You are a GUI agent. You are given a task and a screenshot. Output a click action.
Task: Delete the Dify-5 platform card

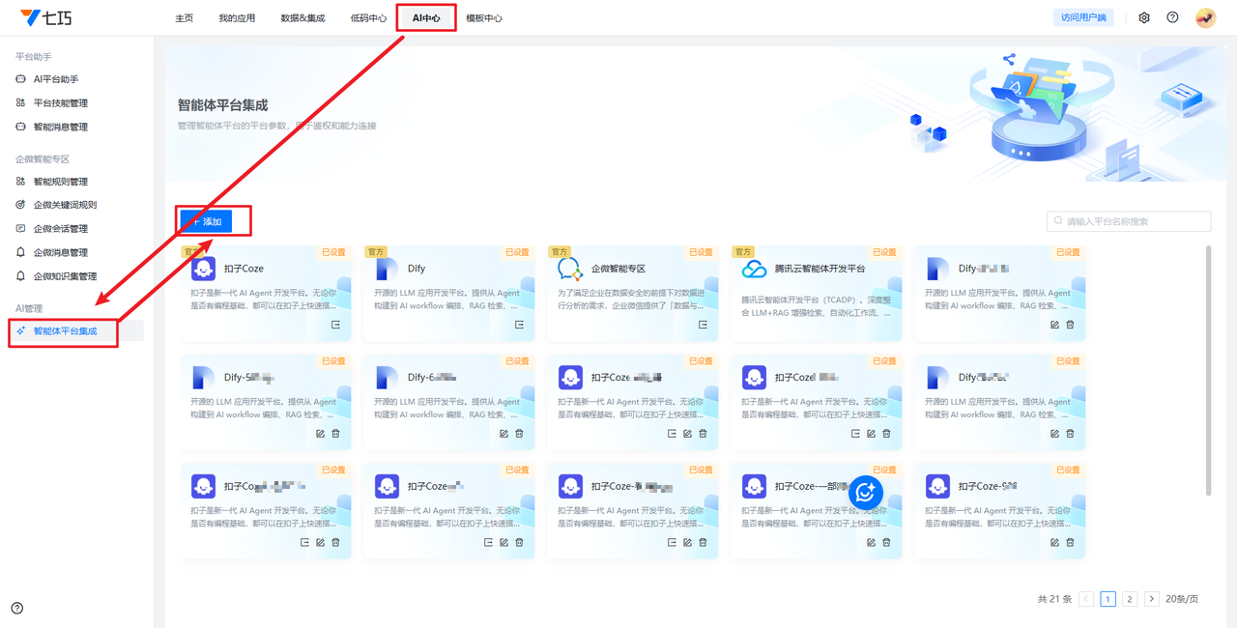(x=335, y=434)
